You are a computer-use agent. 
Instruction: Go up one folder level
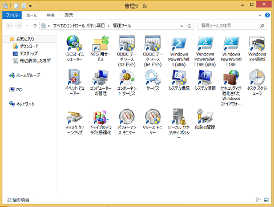[35, 26]
